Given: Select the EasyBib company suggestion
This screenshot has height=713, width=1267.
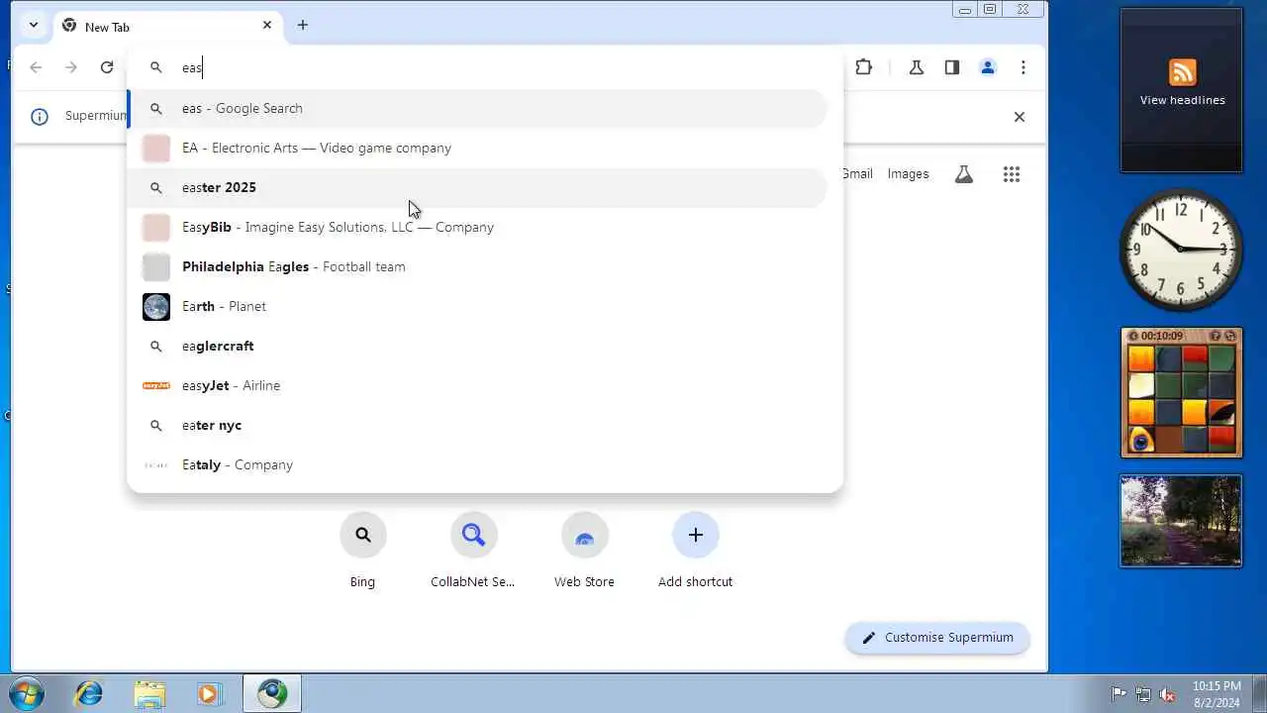Looking at the screenshot, I should (x=479, y=227).
